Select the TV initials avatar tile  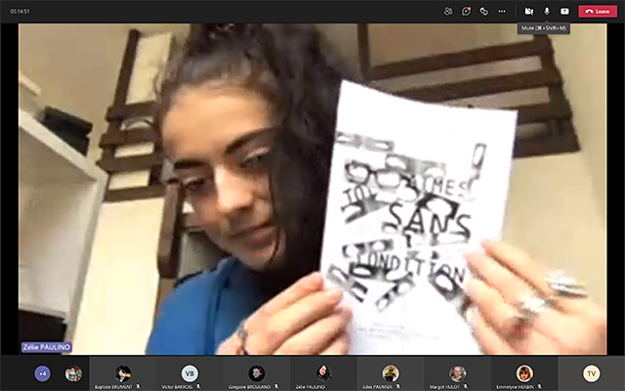(591, 373)
